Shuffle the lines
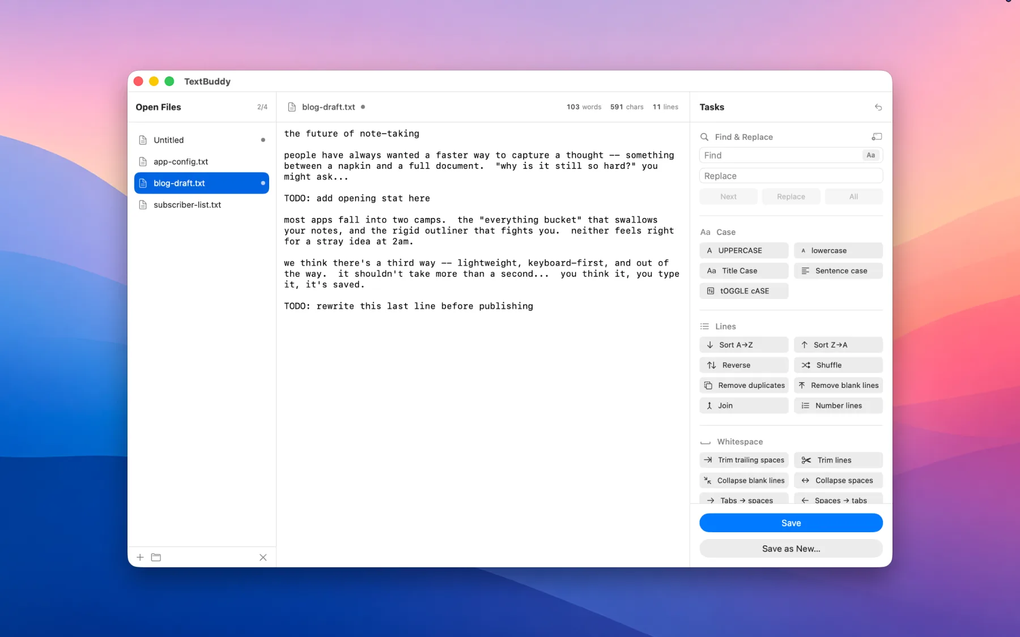1020x637 pixels. pyautogui.click(x=838, y=365)
